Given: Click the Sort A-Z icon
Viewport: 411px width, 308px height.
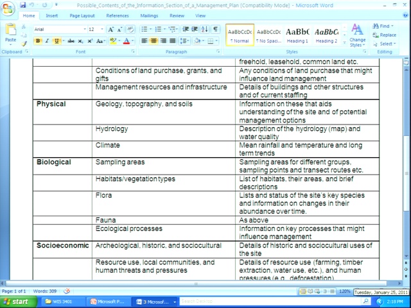Looking at the screenshot, I should [204, 30].
